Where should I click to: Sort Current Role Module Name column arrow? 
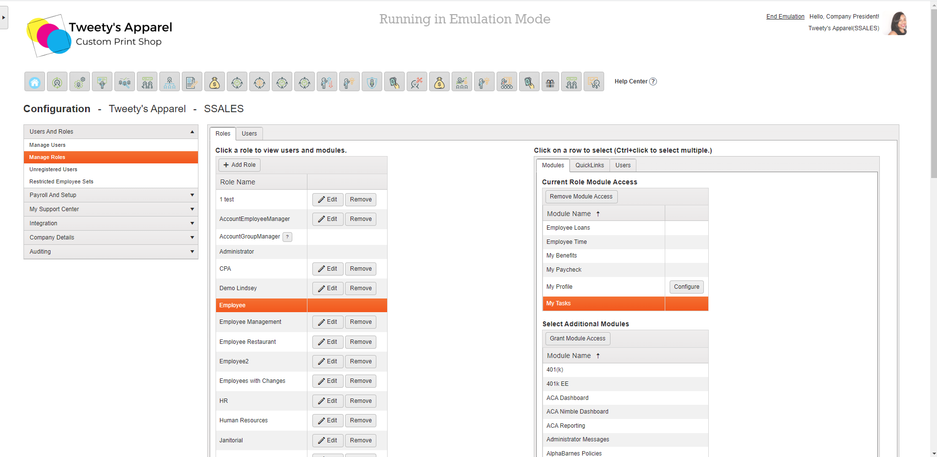coord(598,214)
